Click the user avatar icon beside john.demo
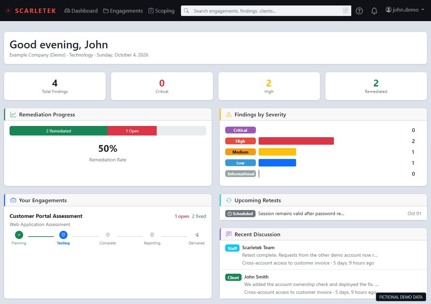This screenshot has height=304, width=431. (388, 10)
